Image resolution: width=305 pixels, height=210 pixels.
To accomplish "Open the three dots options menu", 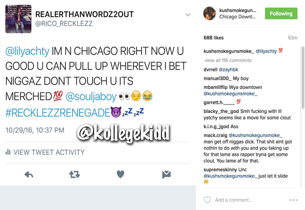I will point(293,200).
